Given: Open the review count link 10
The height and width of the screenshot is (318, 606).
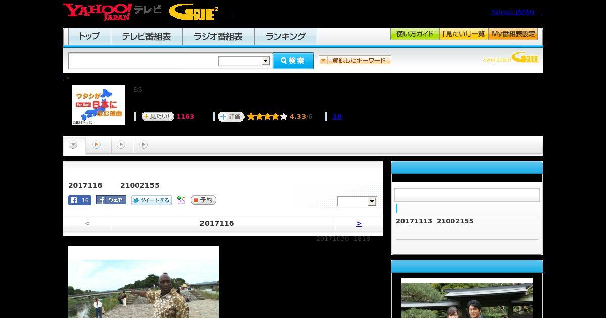Looking at the screenshot, I should click(x=337, y=117).
